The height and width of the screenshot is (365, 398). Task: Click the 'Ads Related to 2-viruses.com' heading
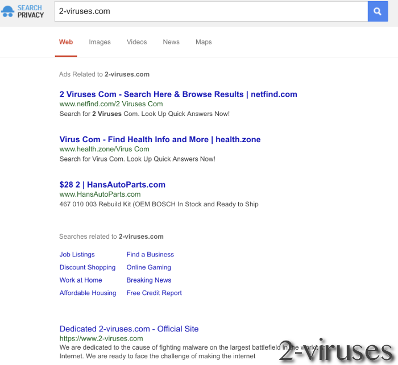104,74
